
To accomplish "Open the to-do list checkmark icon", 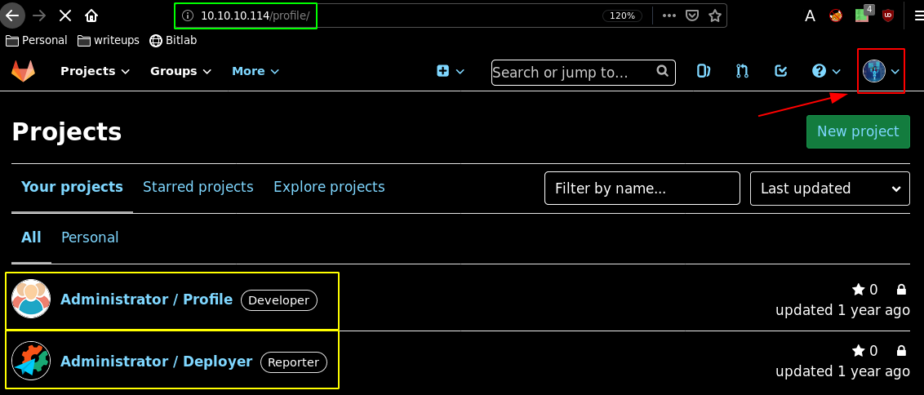I will point(781,71).
